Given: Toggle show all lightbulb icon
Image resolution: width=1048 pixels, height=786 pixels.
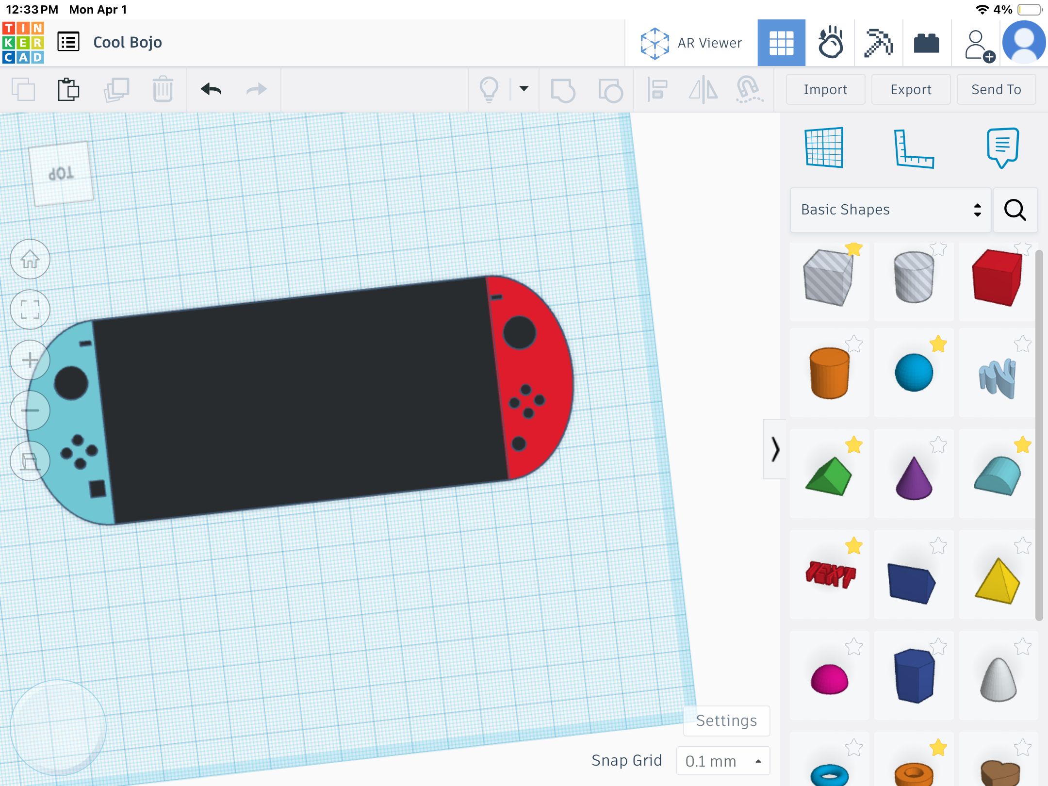Looking at the screenshot, I should pyautogui.click(x=489, y=90).
